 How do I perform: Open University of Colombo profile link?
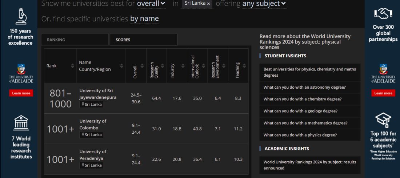tap(93, 124)
